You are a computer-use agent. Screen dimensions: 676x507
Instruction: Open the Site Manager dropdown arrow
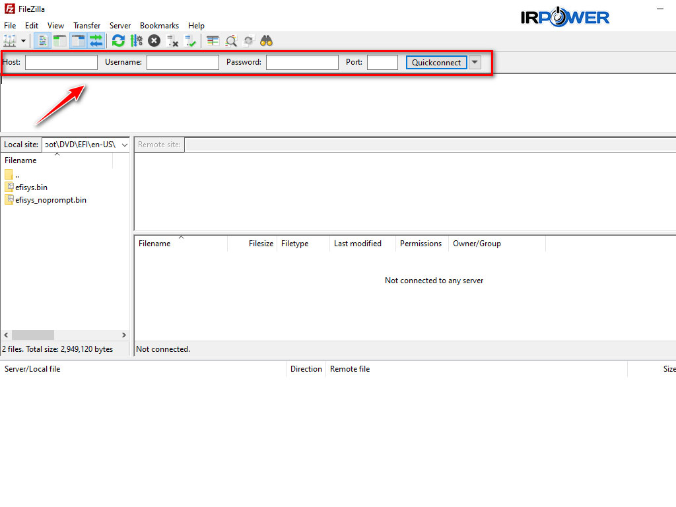click(x=23, y=41)
